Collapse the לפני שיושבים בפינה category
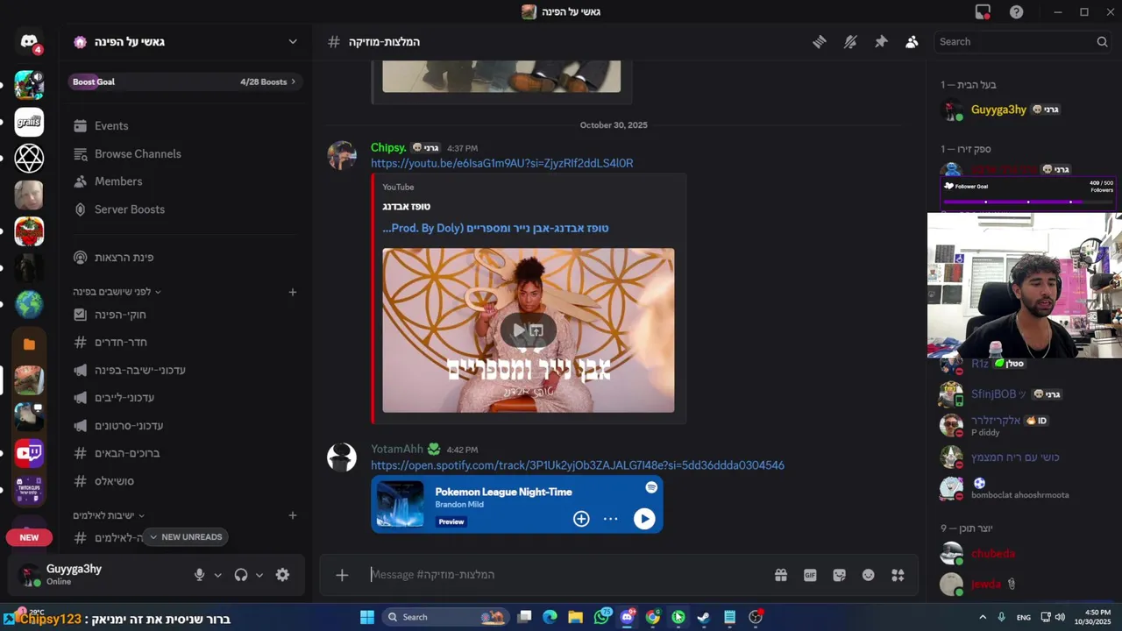This screenshot has width=1122, height=631. pos(117,292)
